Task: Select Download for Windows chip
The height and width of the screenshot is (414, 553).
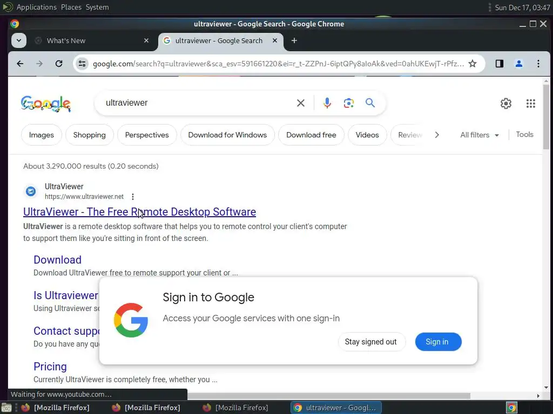Action: 227,135
